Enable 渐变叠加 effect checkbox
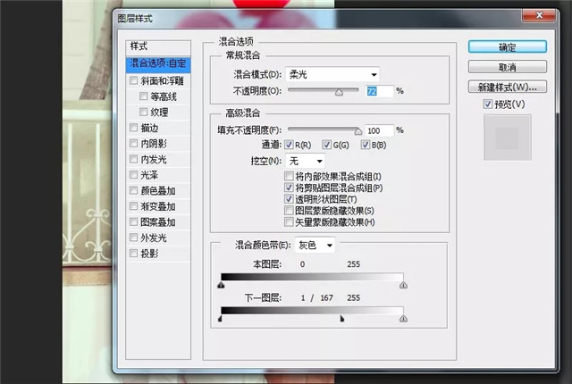This screenshot has height=384, width=572. [133, 206]
